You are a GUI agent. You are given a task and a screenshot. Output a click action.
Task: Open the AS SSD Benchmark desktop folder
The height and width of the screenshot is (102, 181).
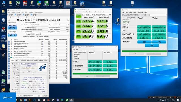pyautogui.click(x=61, y=4)
